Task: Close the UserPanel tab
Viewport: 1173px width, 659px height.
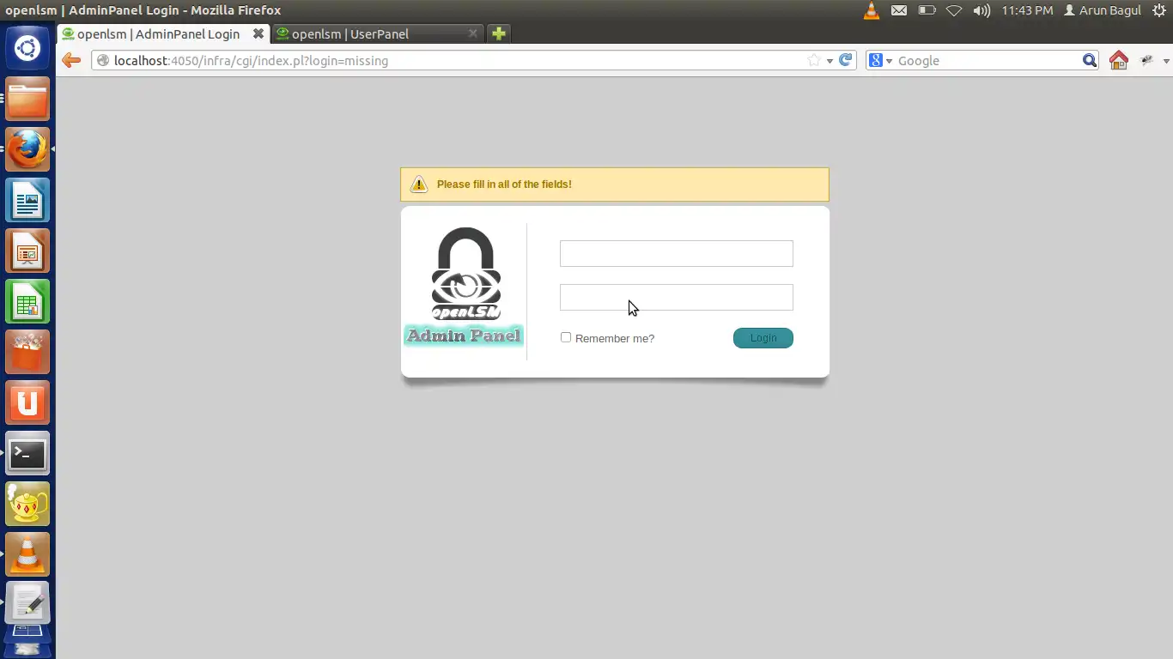Action: coord(473,33)
